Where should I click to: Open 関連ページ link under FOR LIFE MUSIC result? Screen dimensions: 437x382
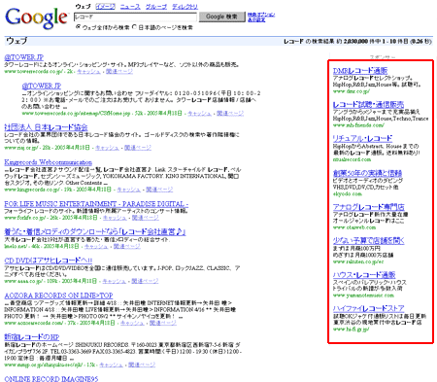(146, 218)
